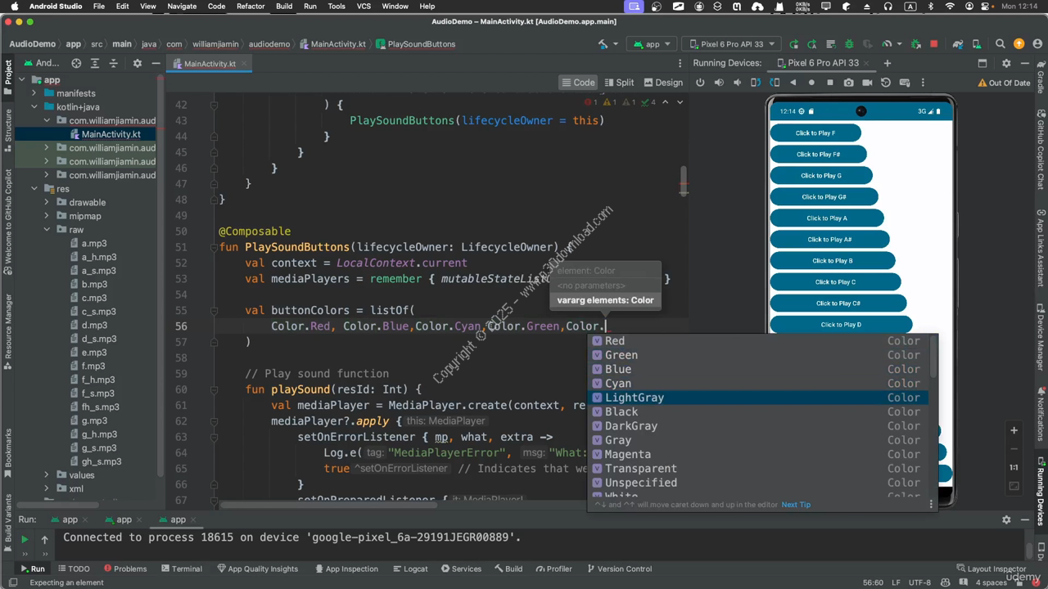The width and height of the screenshot is (1048, 589).
Task: Click the Make Project hammer icon
Action: (603, 44)
